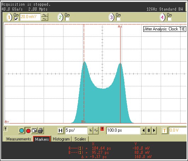This screenshot has height=161, width=188.
Task: Switch to the Histogram tab
Action: click(x=61, y=139)
